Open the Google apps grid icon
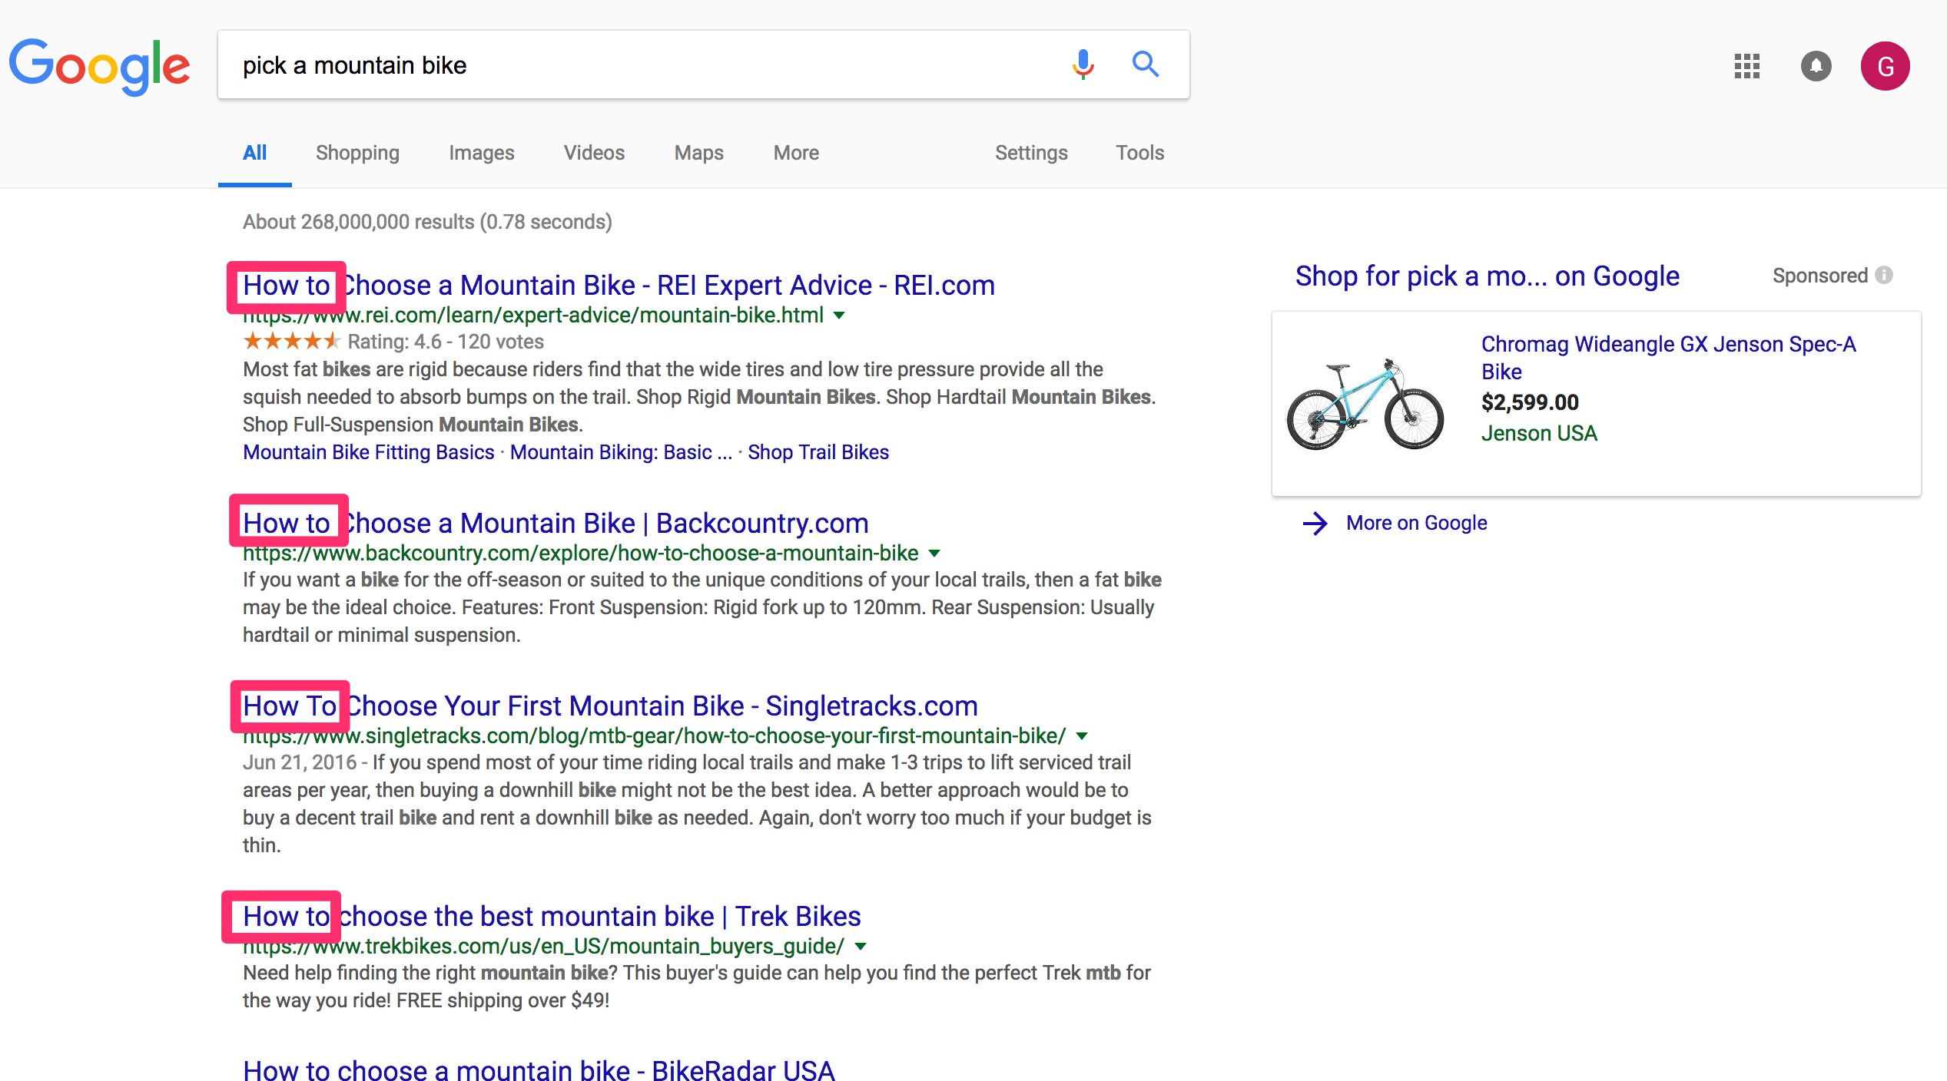1947x1081 pixels. 1746,66
